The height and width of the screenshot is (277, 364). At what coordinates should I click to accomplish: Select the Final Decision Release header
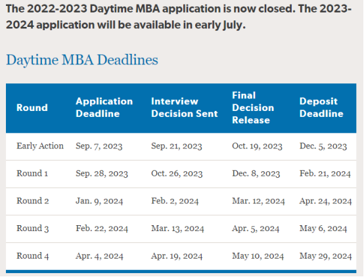[x=253, y=108]
